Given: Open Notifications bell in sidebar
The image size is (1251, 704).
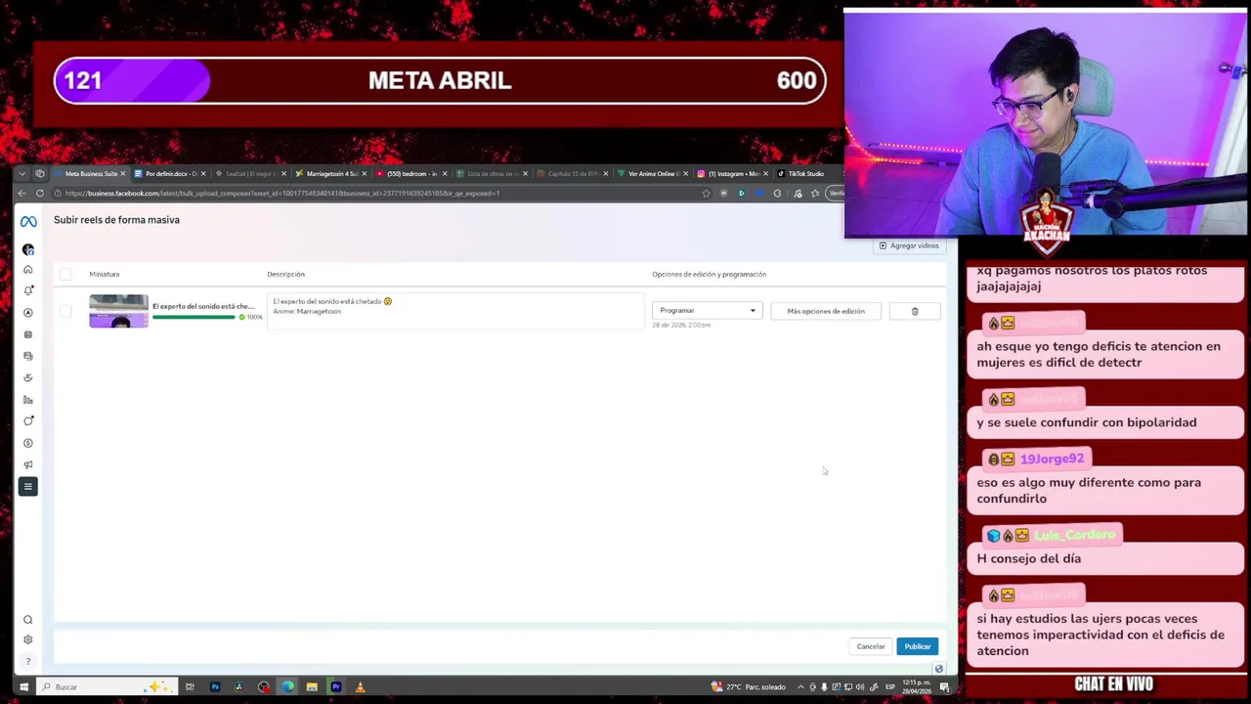Looking at the screenshot, I should pyautogui.click(x=28, y=290).
